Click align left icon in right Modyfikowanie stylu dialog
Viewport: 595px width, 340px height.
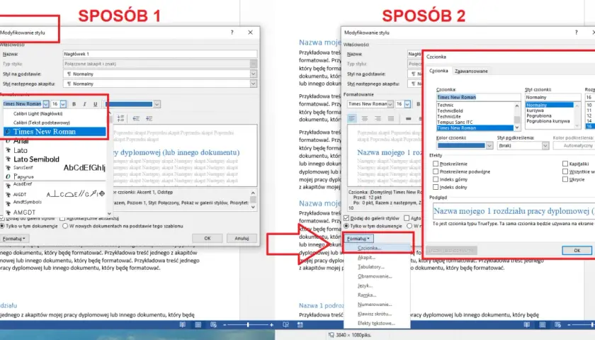[x=352, y=119]
